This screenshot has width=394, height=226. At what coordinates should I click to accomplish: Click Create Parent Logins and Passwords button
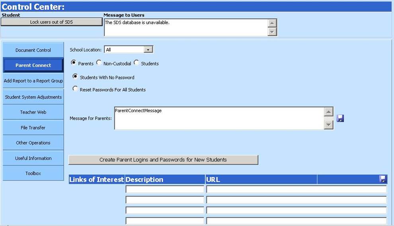(x=163, y=160)
